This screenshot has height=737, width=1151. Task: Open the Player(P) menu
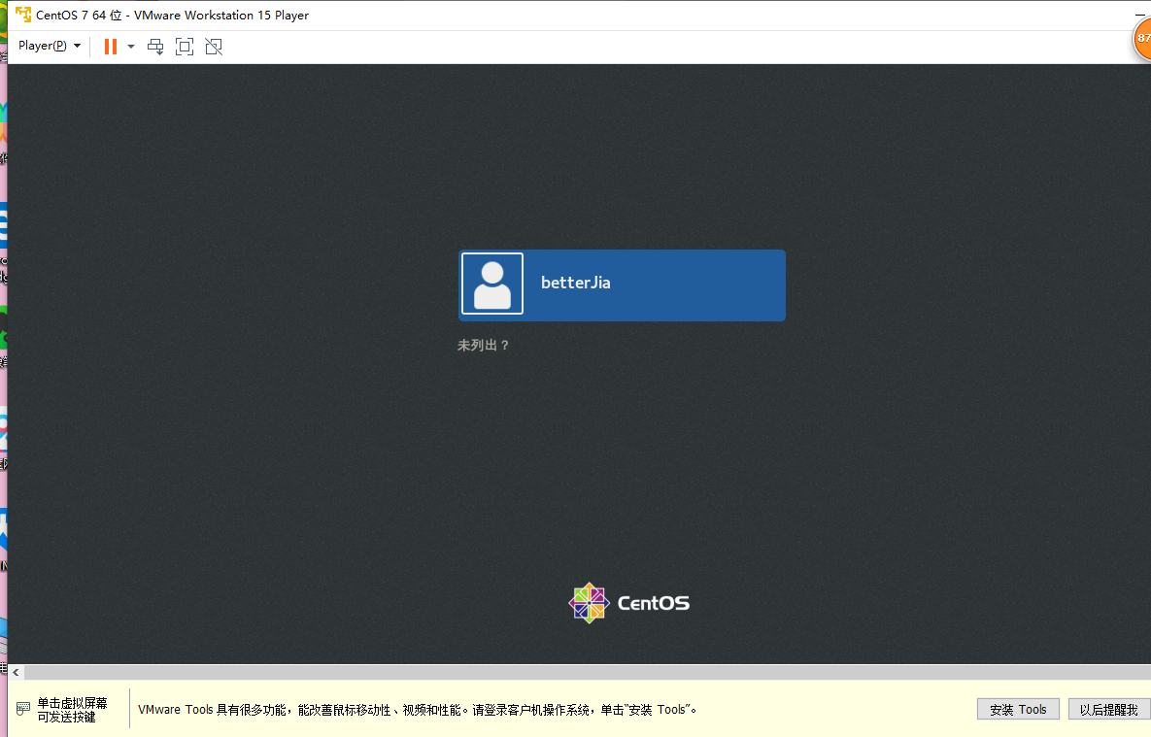coord(50,46)
